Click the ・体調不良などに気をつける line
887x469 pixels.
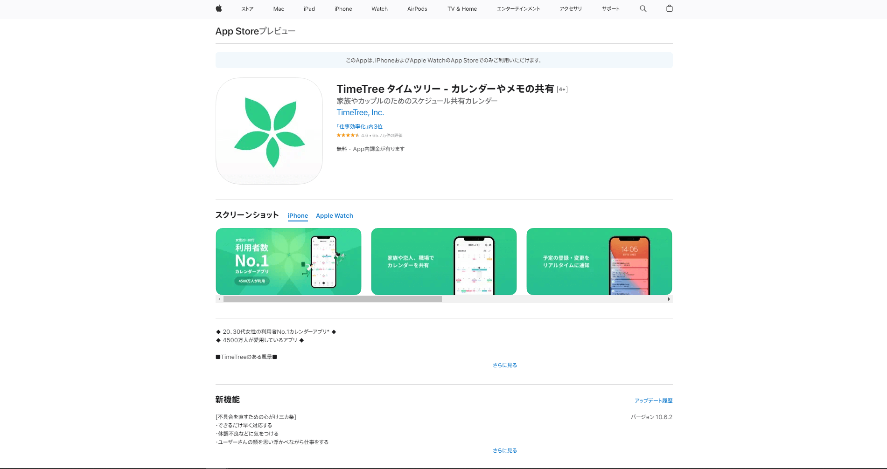[247, 434]
